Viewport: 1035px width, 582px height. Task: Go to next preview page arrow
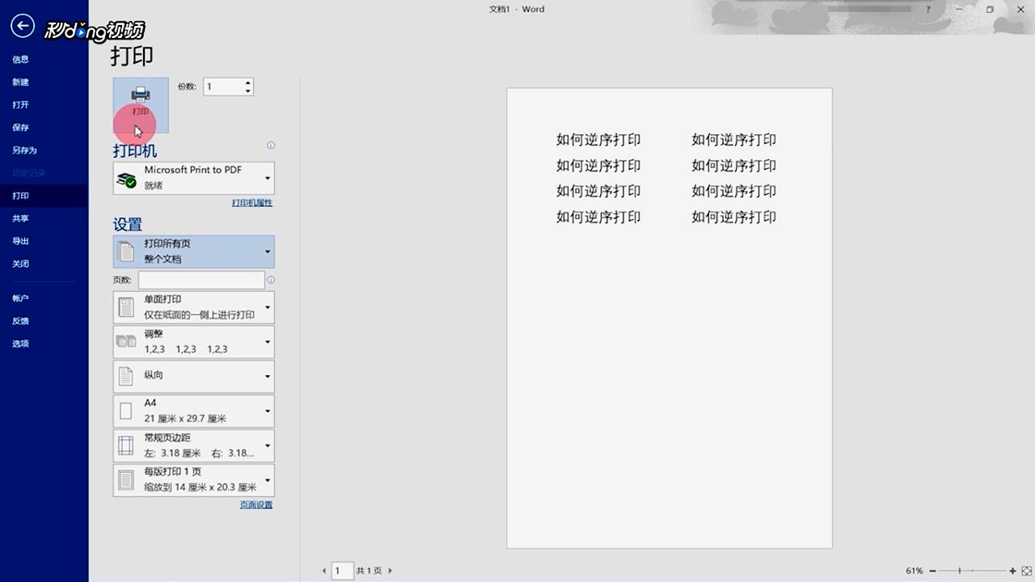click(391, 571)
